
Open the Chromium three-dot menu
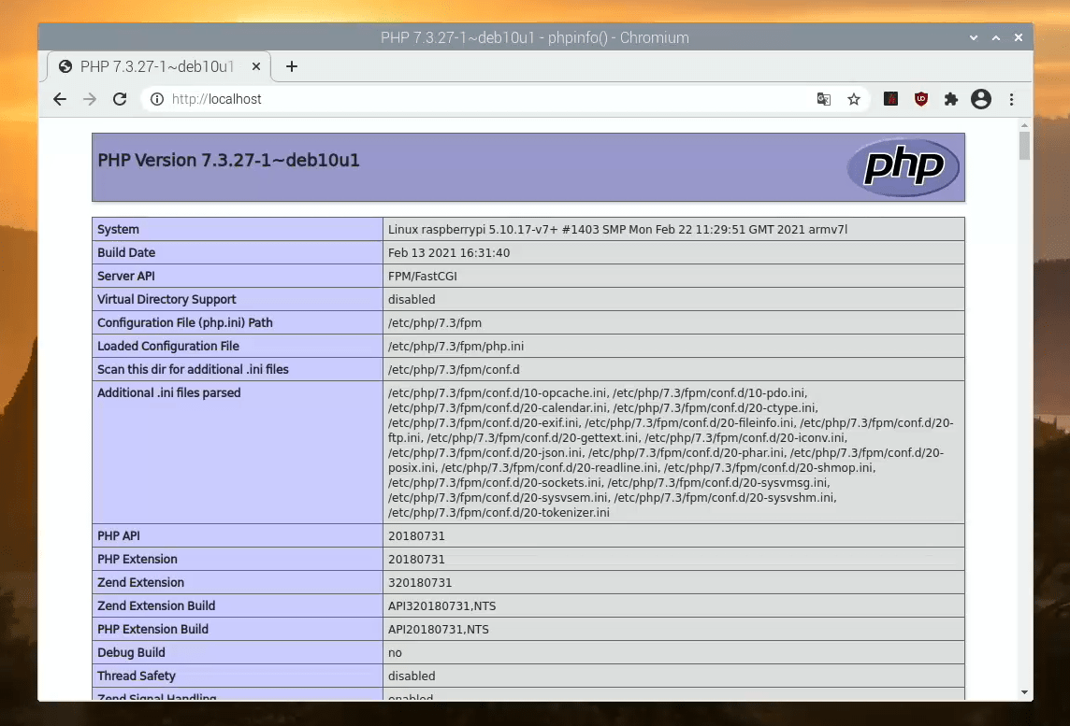coord(1011,100)
